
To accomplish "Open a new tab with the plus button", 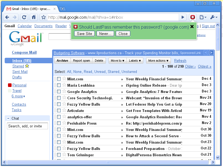I will (x=62, y=9).
